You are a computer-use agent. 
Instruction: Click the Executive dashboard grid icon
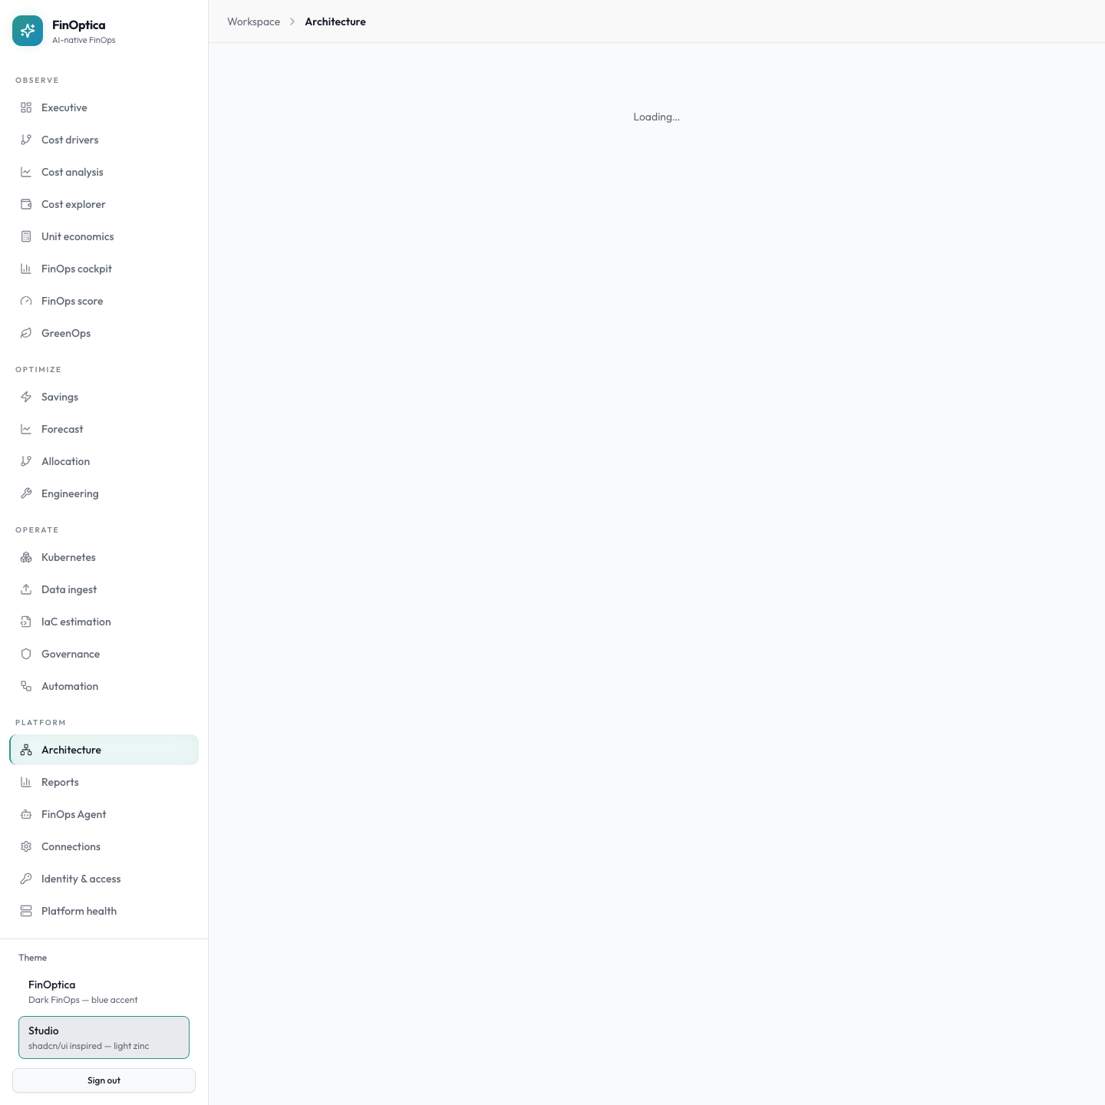coord(26,107)
